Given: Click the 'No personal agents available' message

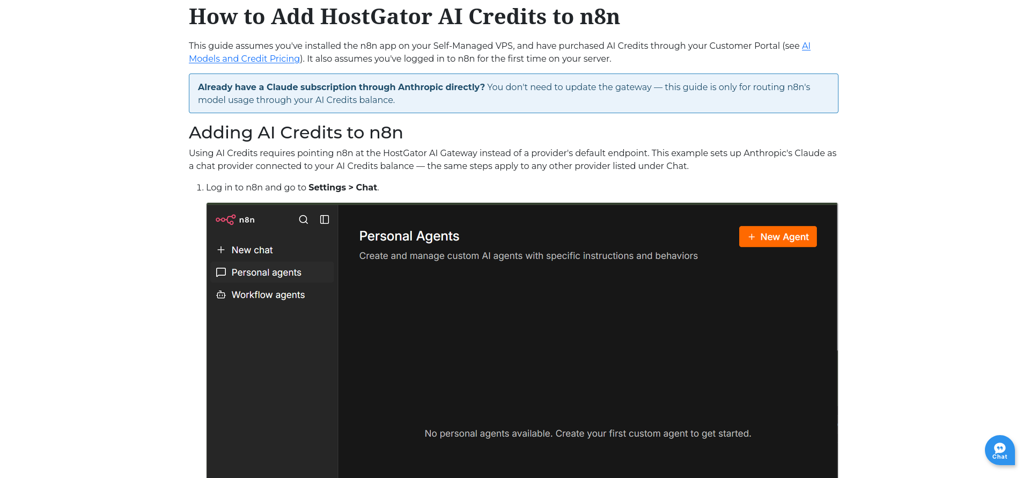Looking at the screenshot, I should (x=588, y=433).
